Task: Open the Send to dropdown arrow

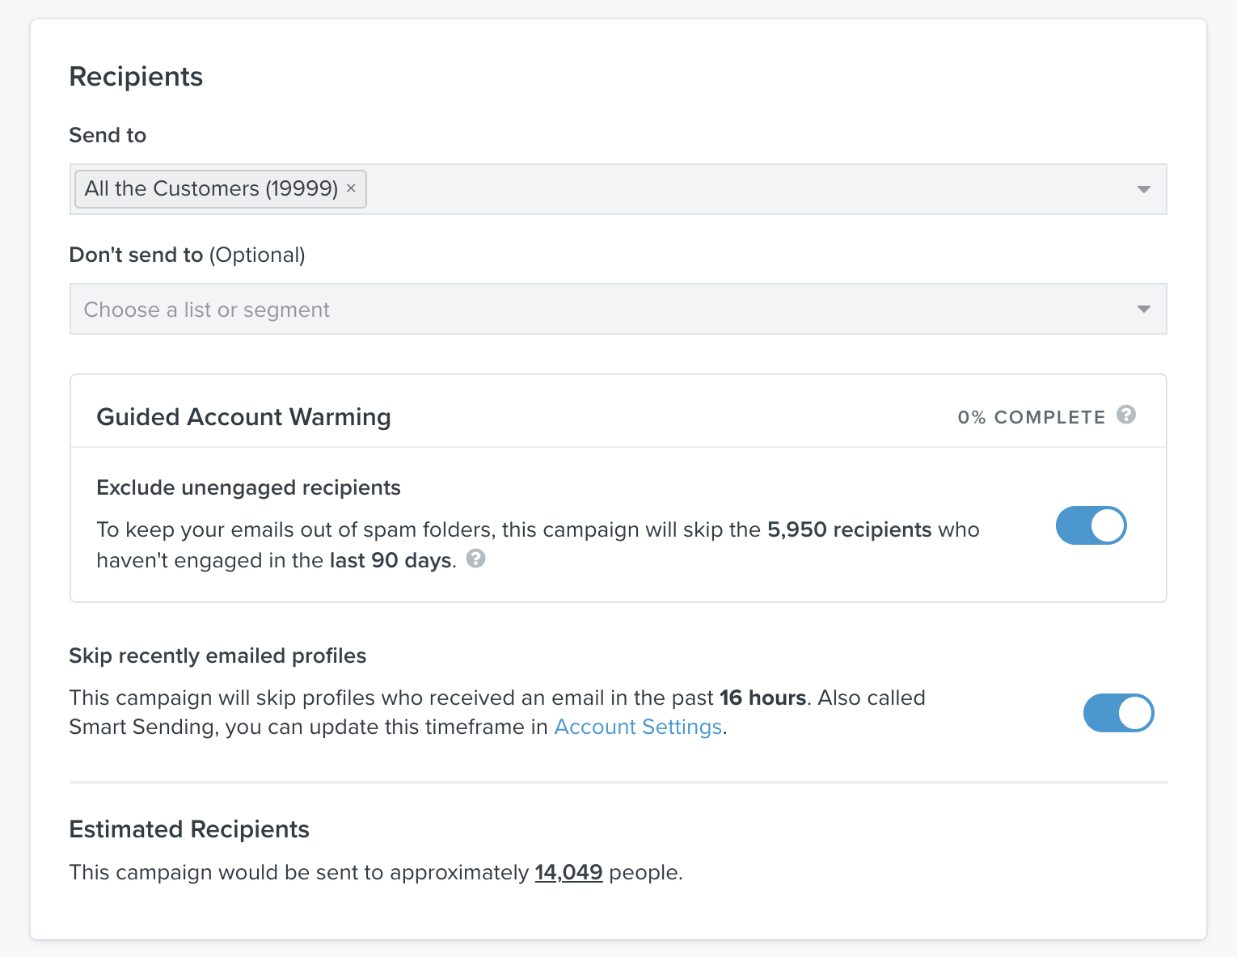Action: point(1143,189)
